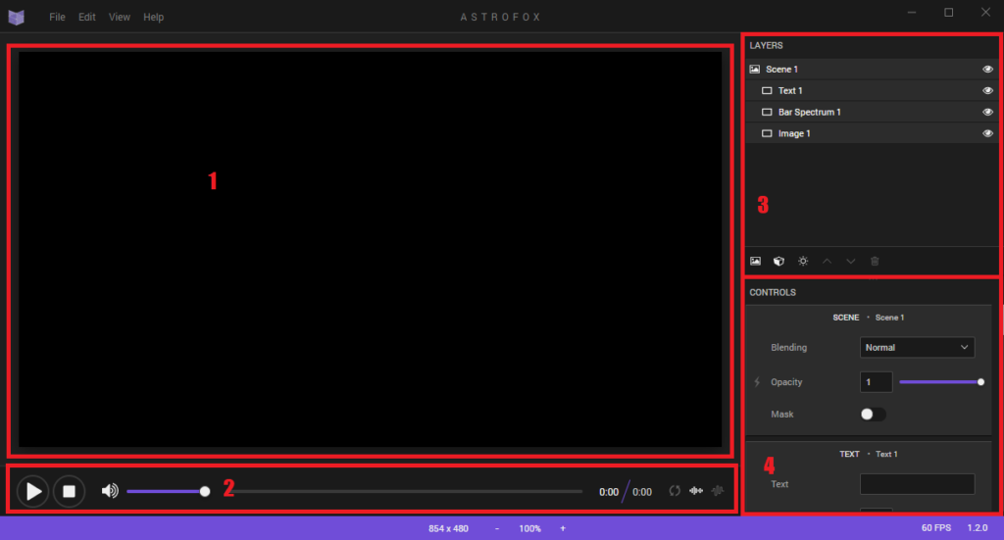Click the CONTROLS panel header
The width and height of the screenshot is (1004, 540).
(x=773, y=292)
